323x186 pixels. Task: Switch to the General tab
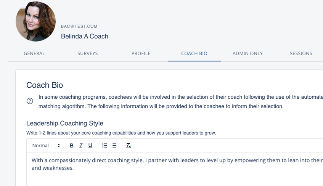coord(34,54)
